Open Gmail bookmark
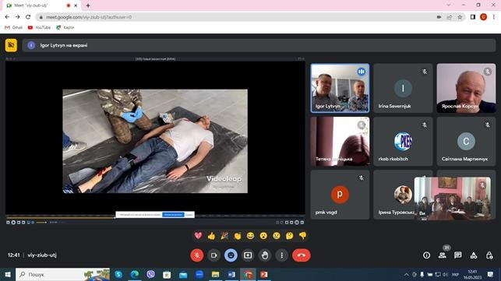The width and height of the screenshot is (501, 281). tap(13, 27)
